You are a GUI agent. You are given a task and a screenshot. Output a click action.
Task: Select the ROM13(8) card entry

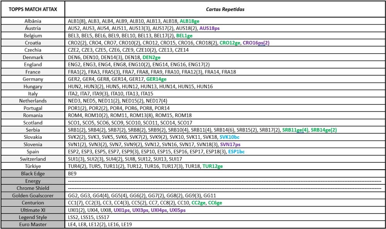point(141,115)
